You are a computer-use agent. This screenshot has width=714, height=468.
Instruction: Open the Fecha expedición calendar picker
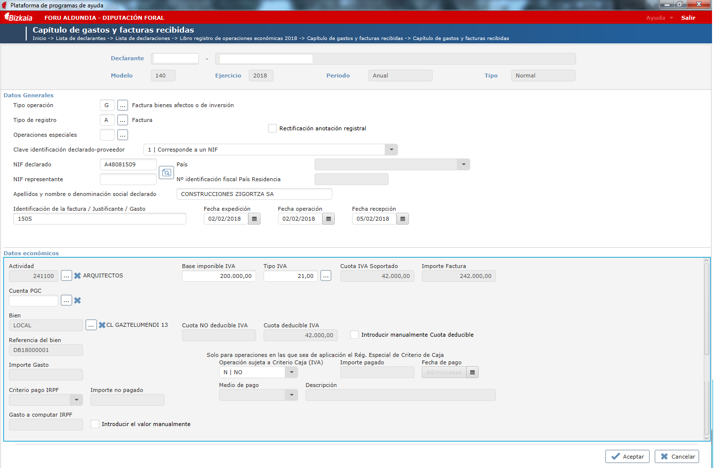254,219
